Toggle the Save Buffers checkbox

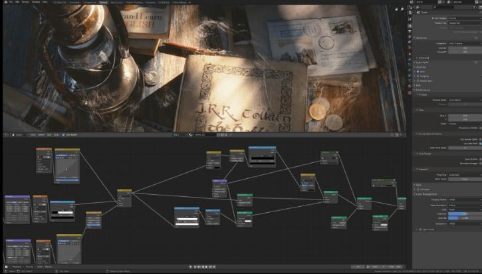(481, 159)
